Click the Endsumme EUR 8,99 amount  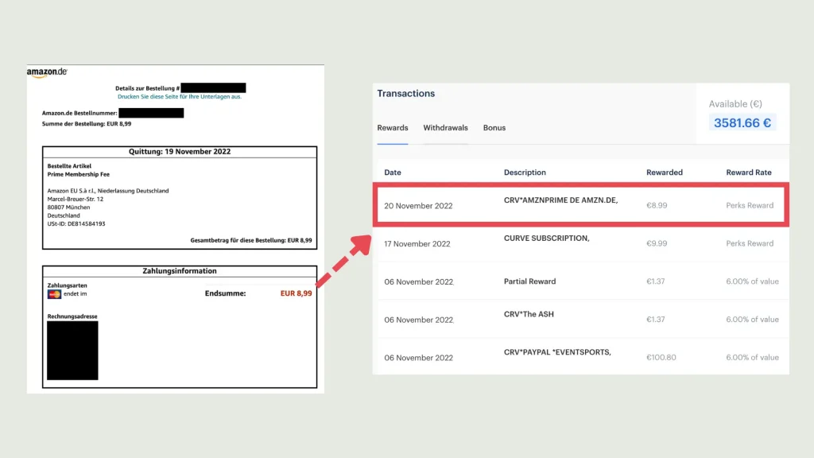[296, 293]
